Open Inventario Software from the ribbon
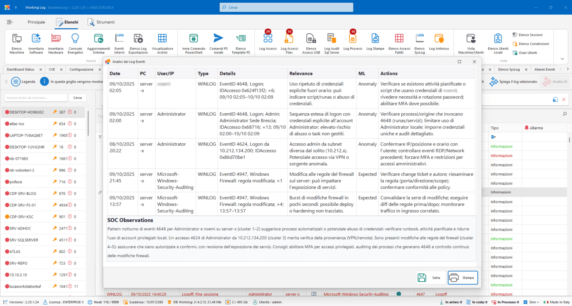The image size is (572, 306). pos(36,44)
